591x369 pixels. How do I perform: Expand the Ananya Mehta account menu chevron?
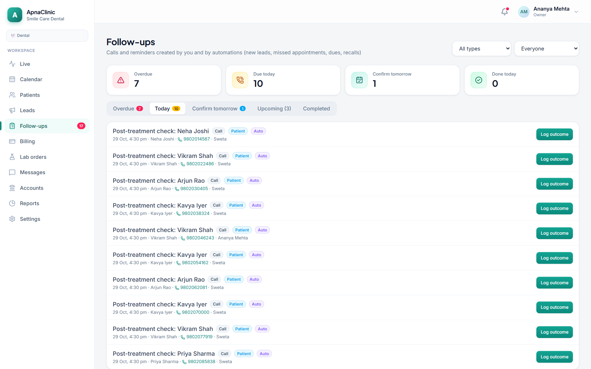coord(576,12)
